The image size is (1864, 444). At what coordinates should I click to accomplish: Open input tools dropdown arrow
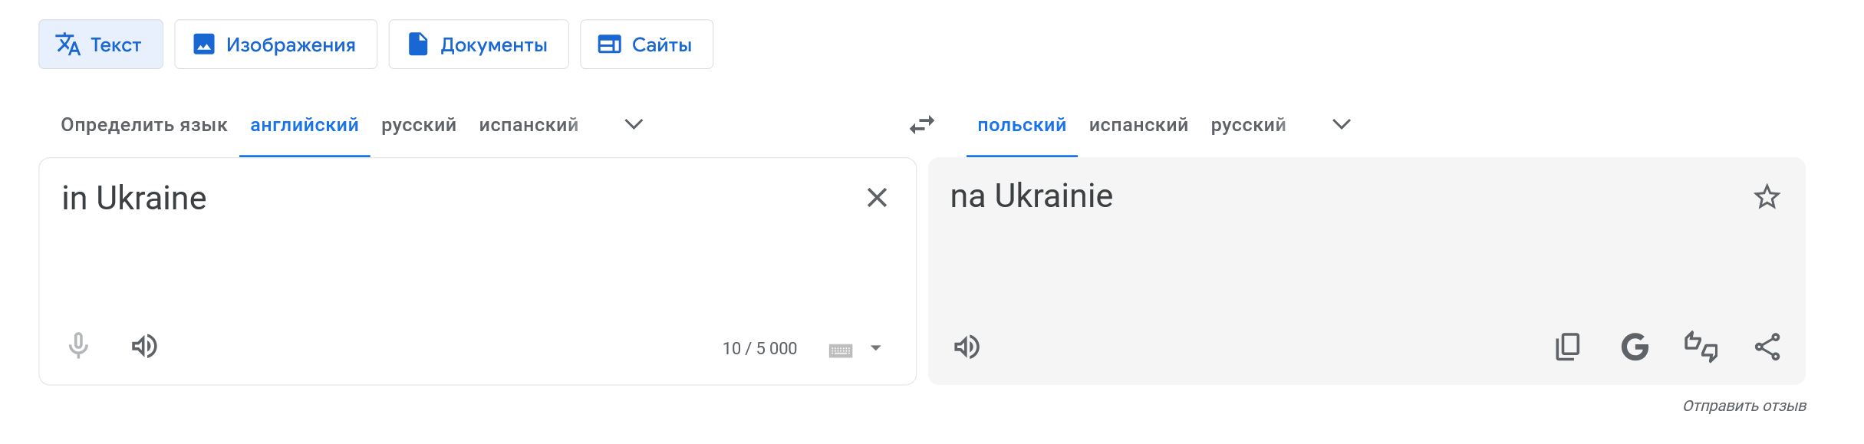pos(876,348)
